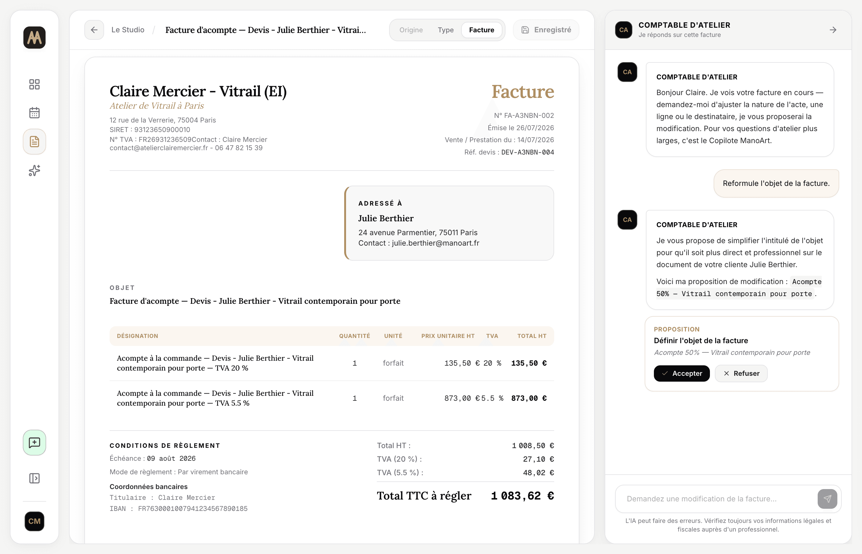Screen dimensions: 862x554
Task: Click the green feedback chat icon
Action: point(34,443)
